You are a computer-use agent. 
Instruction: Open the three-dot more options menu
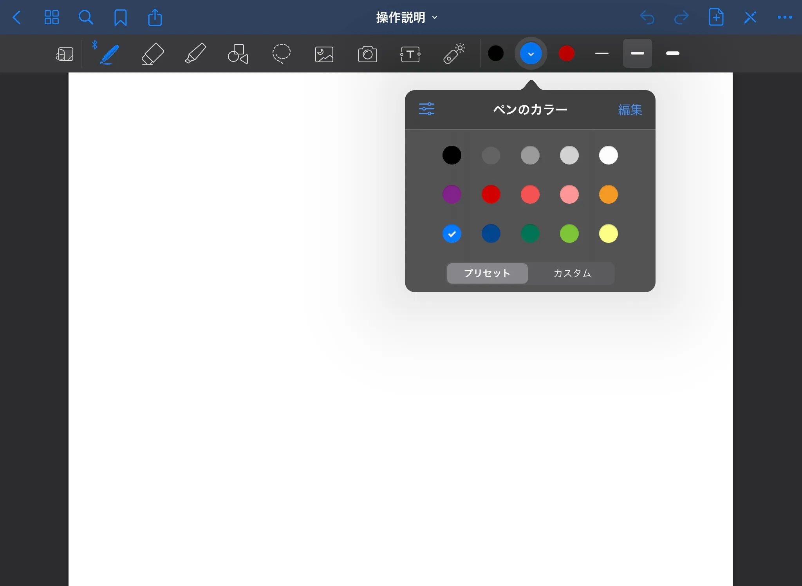click(784, 18)
